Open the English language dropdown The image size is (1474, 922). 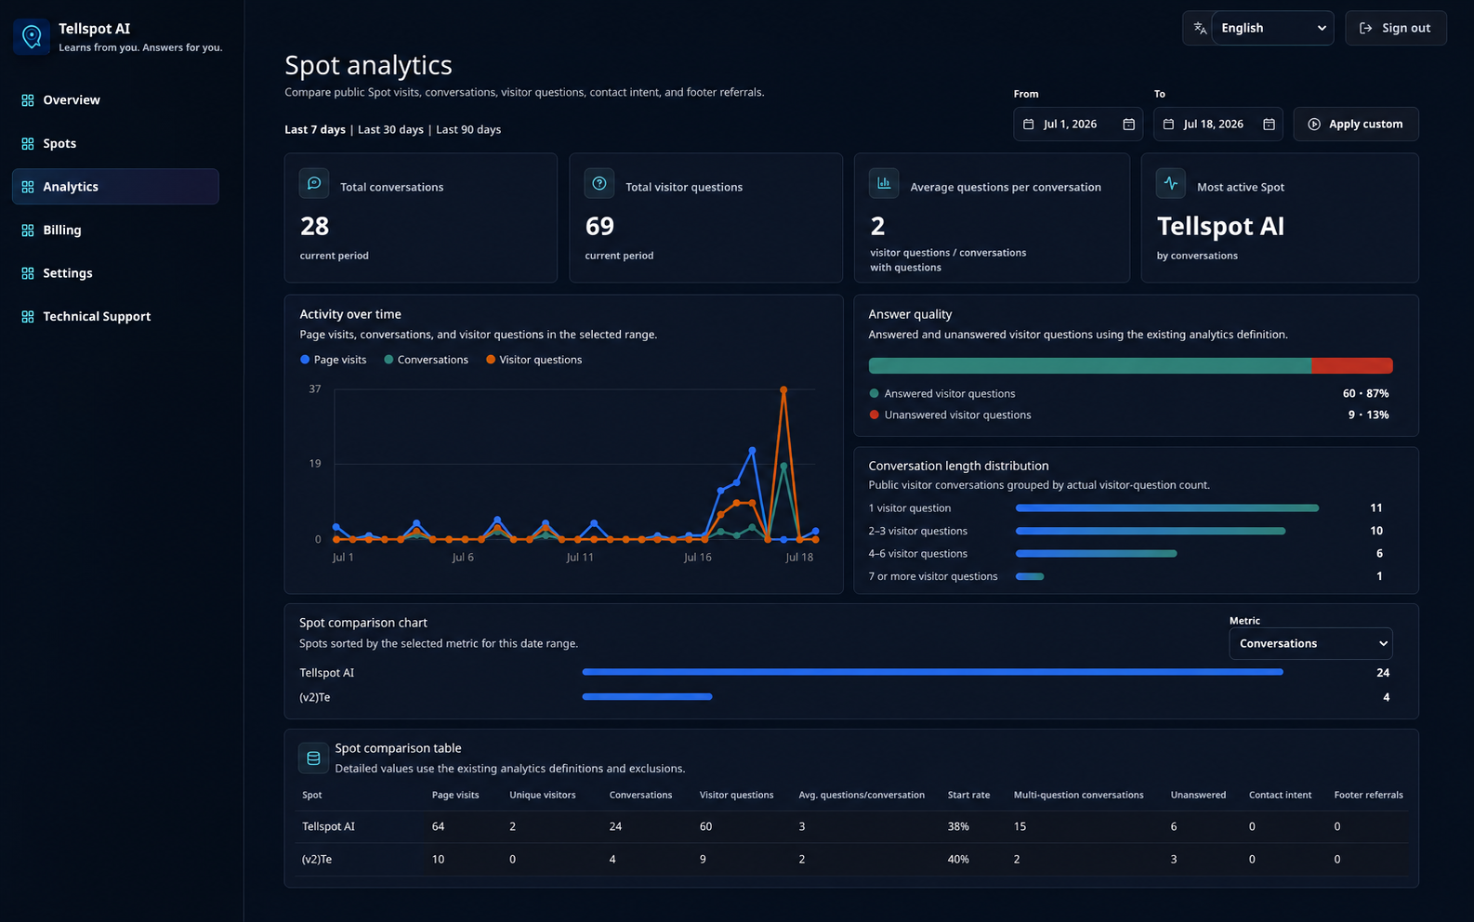pos(1272,28)
